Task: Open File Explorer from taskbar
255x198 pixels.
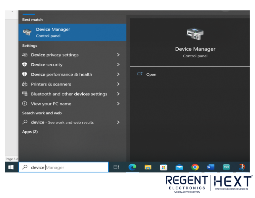Action: pyautogui.click(x=148, y=167)
